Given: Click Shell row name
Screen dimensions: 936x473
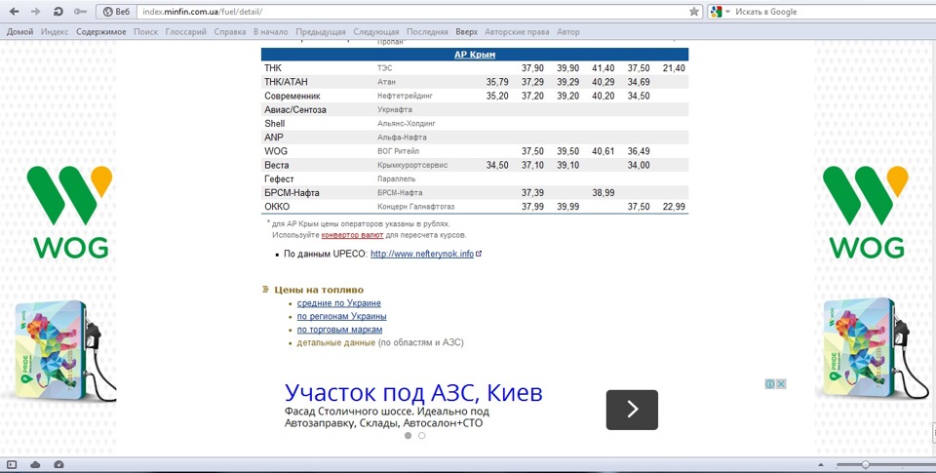Looking at the screenshot, I should coord(275,124).
